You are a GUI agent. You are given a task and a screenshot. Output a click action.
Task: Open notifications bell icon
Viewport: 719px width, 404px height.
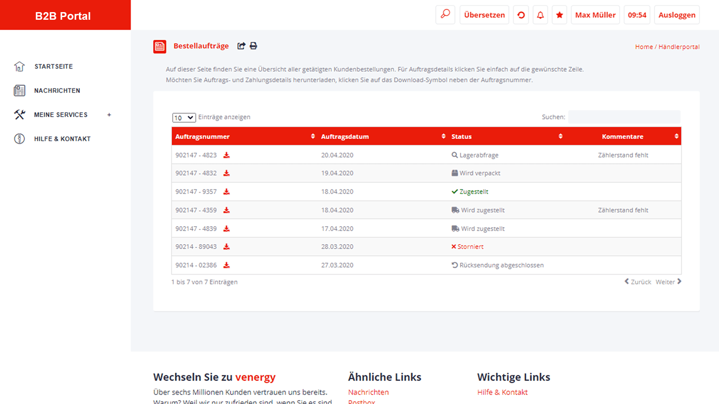540,15
